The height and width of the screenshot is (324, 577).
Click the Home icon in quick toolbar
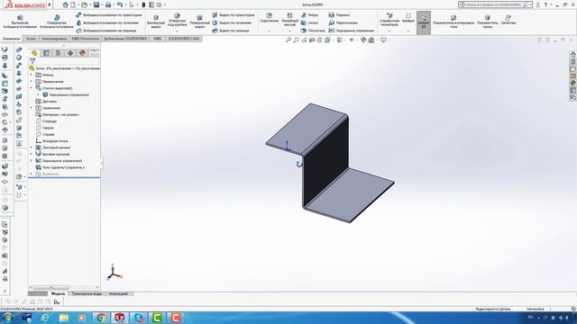66,4
